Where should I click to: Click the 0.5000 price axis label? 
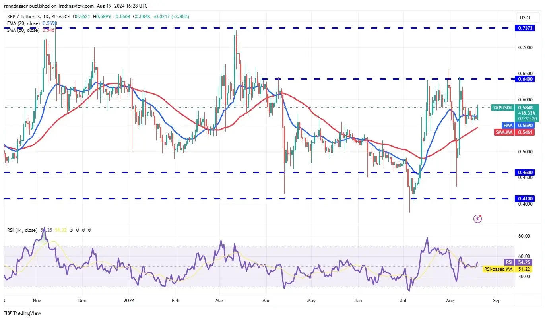(x=526, y=152)
